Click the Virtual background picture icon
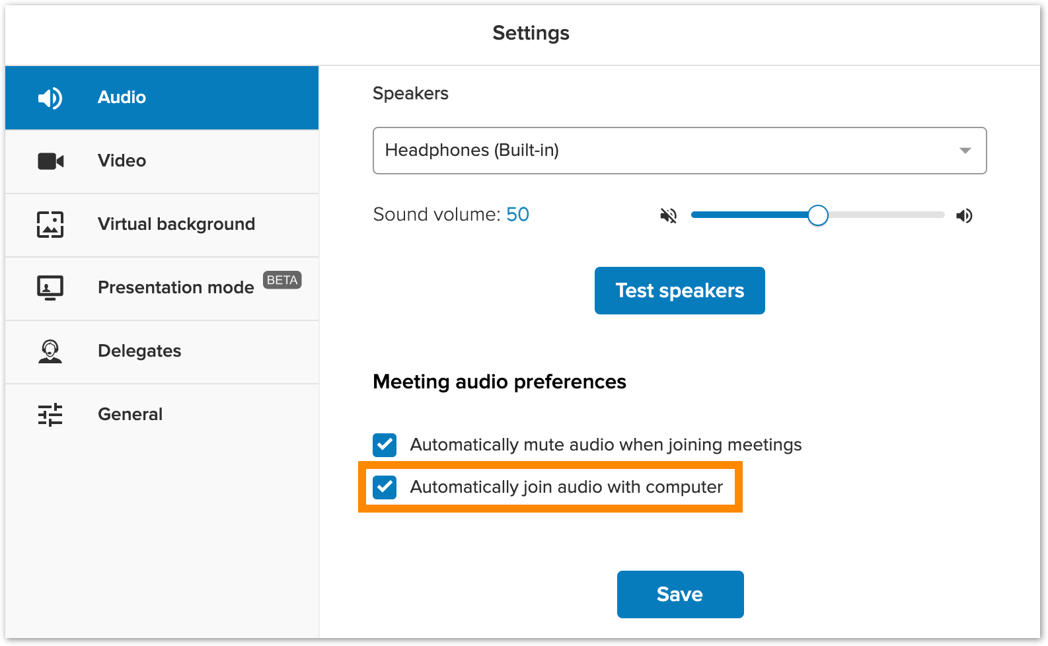Image resolution: width=1048 pixels, height=646 pixels. 50,225
